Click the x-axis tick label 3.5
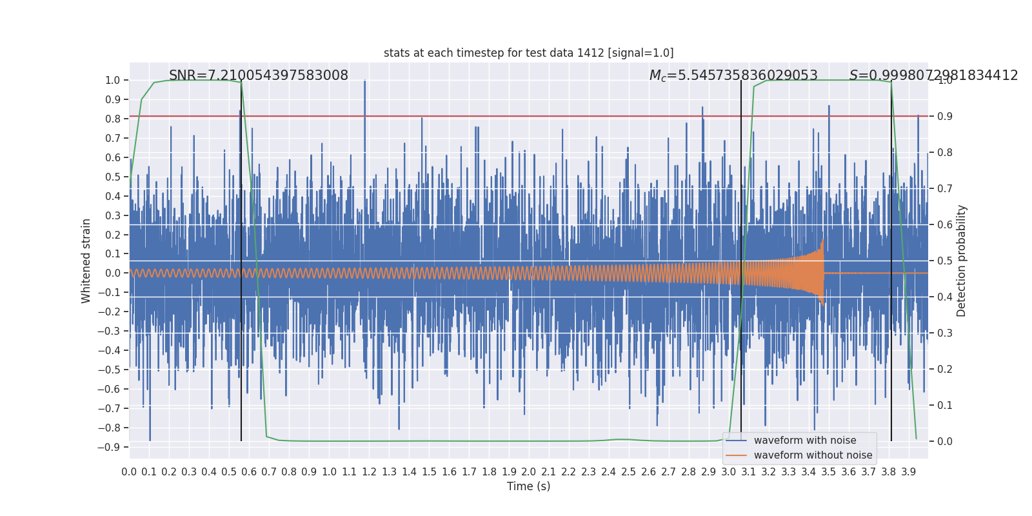 pos(828,472)
